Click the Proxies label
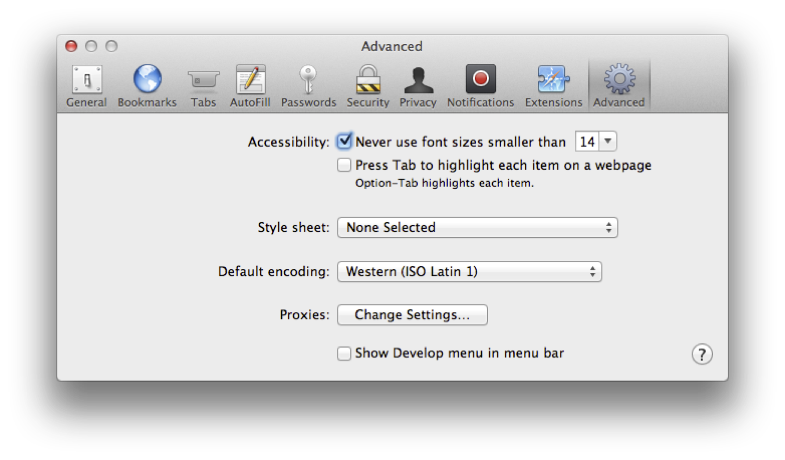The height and width of the screenshot is (460, 785). [x=305, y=315]
